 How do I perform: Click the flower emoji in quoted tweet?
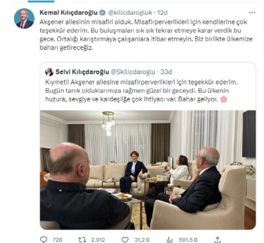tap(224, 99)
